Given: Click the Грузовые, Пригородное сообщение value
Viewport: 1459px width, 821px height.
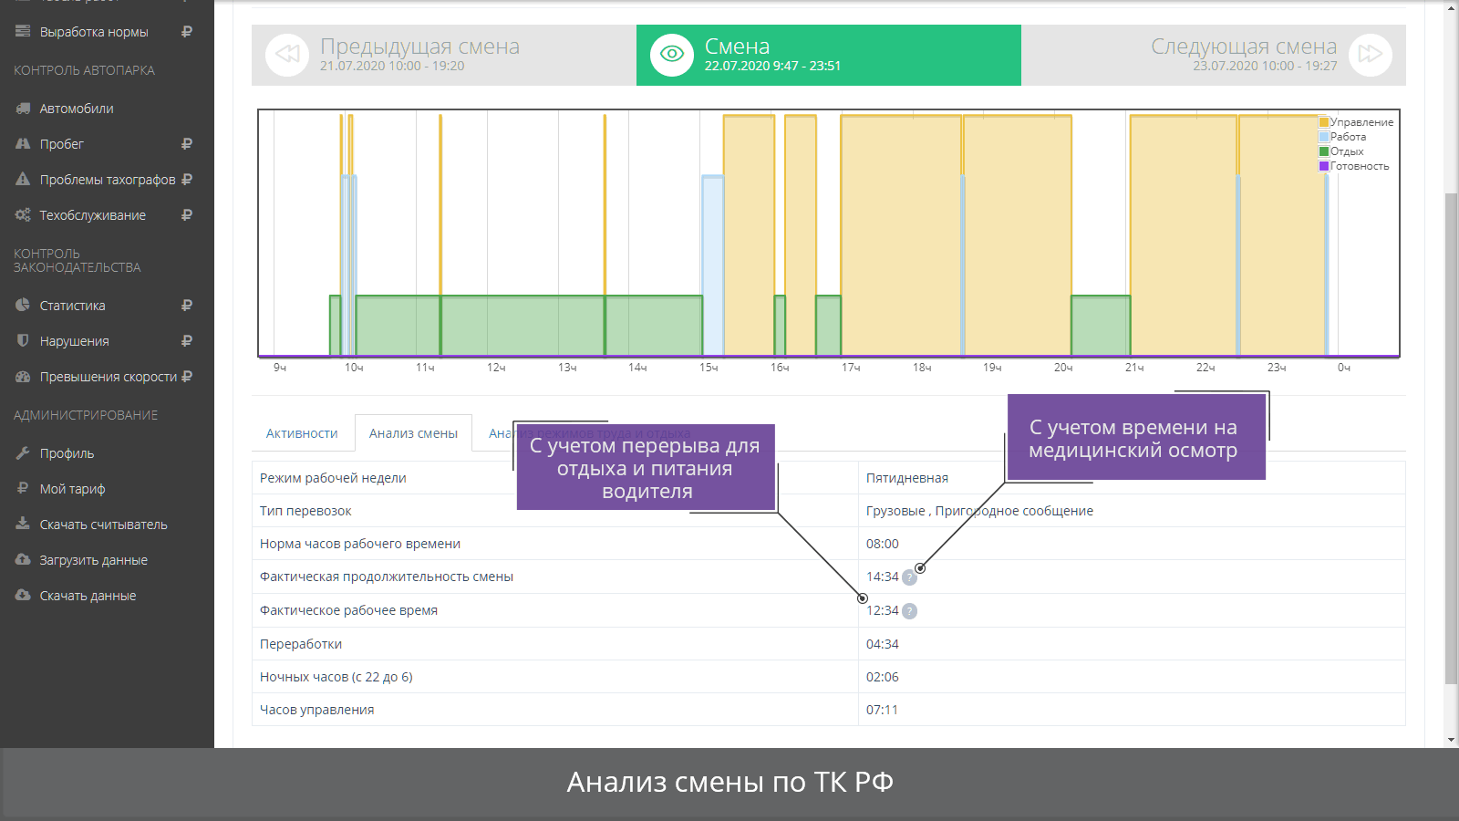Looking at the screenshot, I should point(979,511).
